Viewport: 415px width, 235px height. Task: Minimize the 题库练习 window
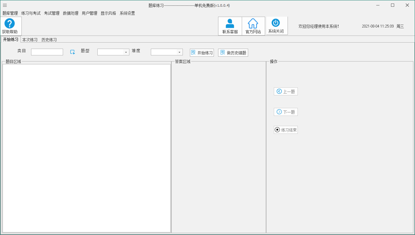pyautogui.click(x=378, y=5)
